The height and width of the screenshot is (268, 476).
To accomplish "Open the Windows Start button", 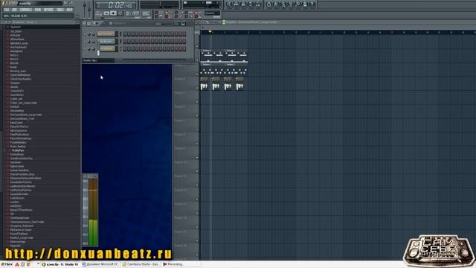I will pyautogui.click(x=7, y=264).
